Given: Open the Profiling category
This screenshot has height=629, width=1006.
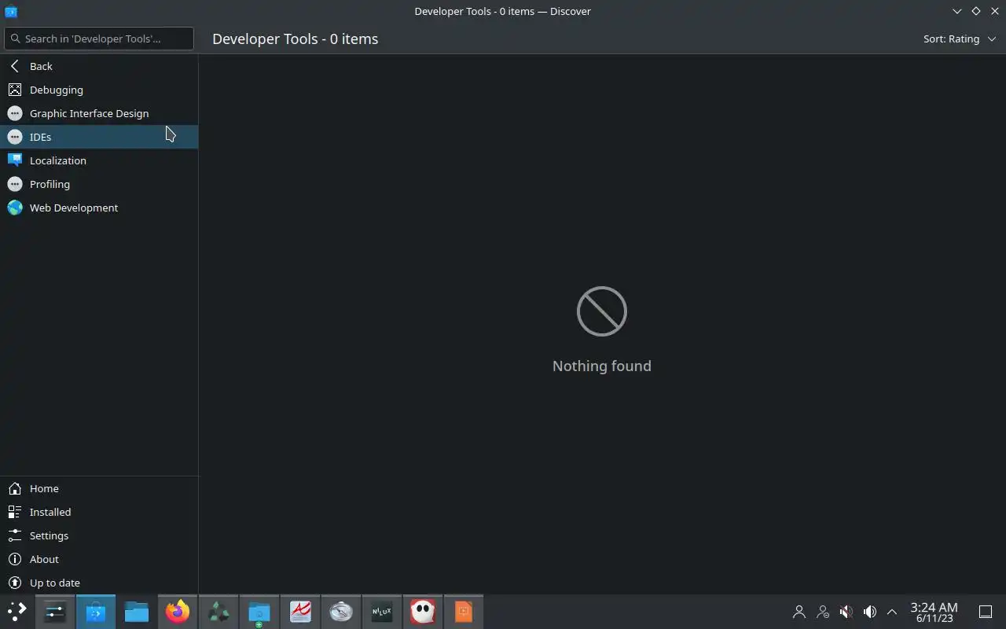Looking at the screenshot, I should pos(99,184).
